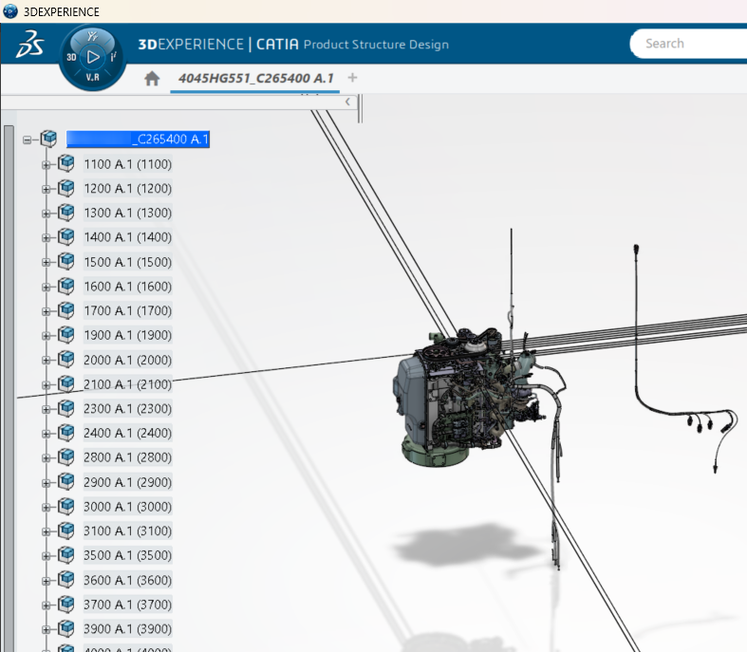Expand the 2000 A.1 (2000) node
The image size is (747, 652).
coord(46,360)
